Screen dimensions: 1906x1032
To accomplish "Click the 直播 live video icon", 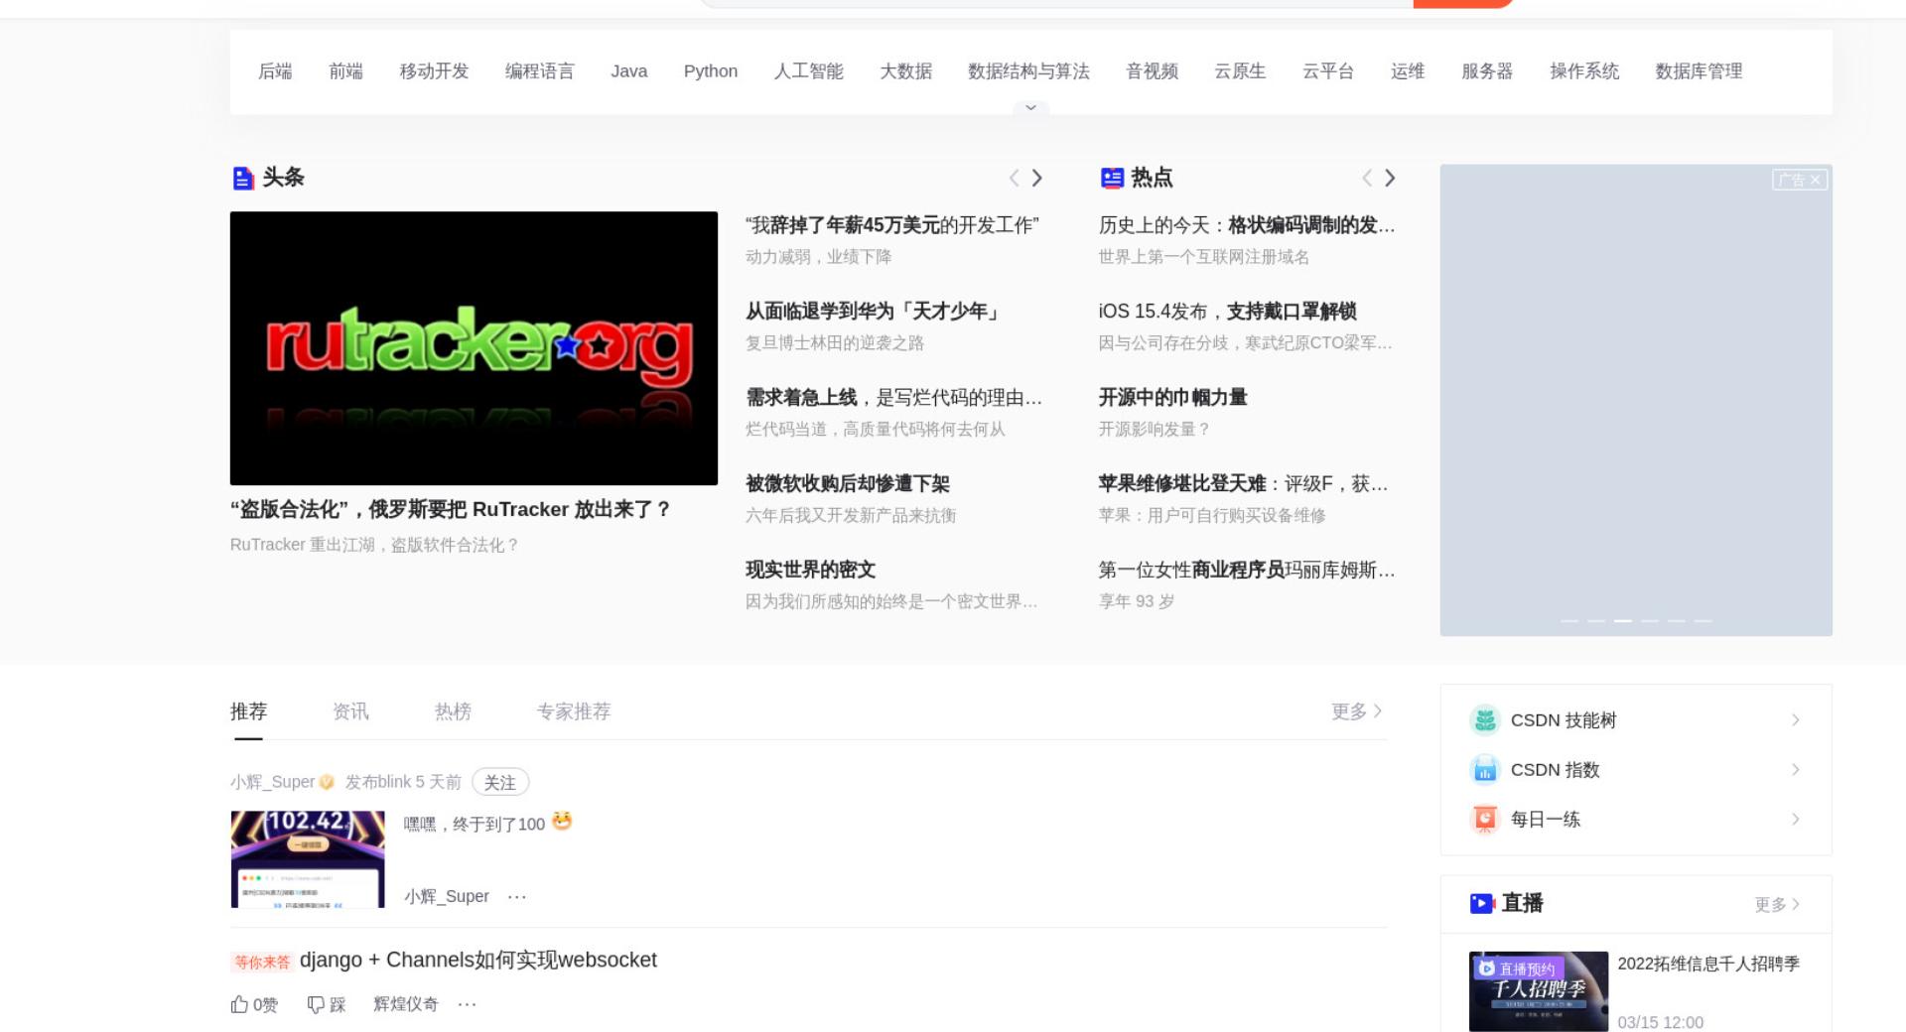I will pyautogui.click(x=1482, y=903).
